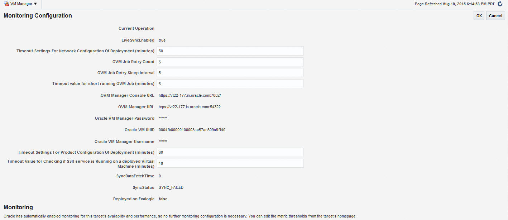Screen dimensions: 508x220
Task: Open the VM Manager dropdown menu
Action: pos(24,4)
